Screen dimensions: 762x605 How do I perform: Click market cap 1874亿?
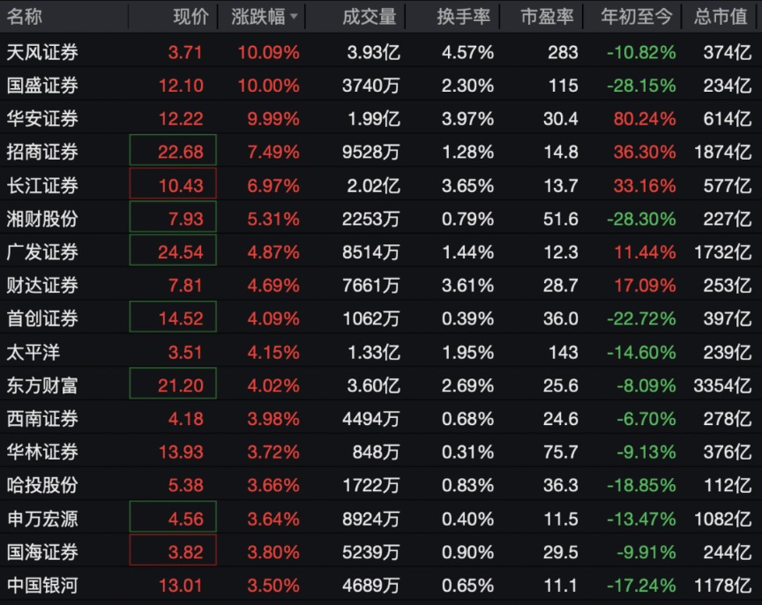pyautogui.click(x=722, y=153)
